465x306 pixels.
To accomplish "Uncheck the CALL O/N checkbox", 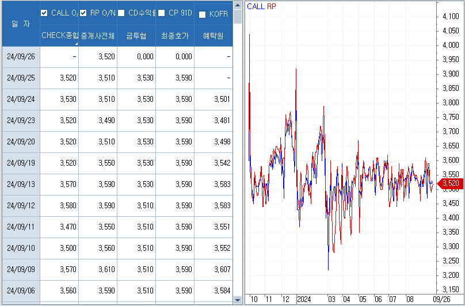I will [x=44, y=13].
